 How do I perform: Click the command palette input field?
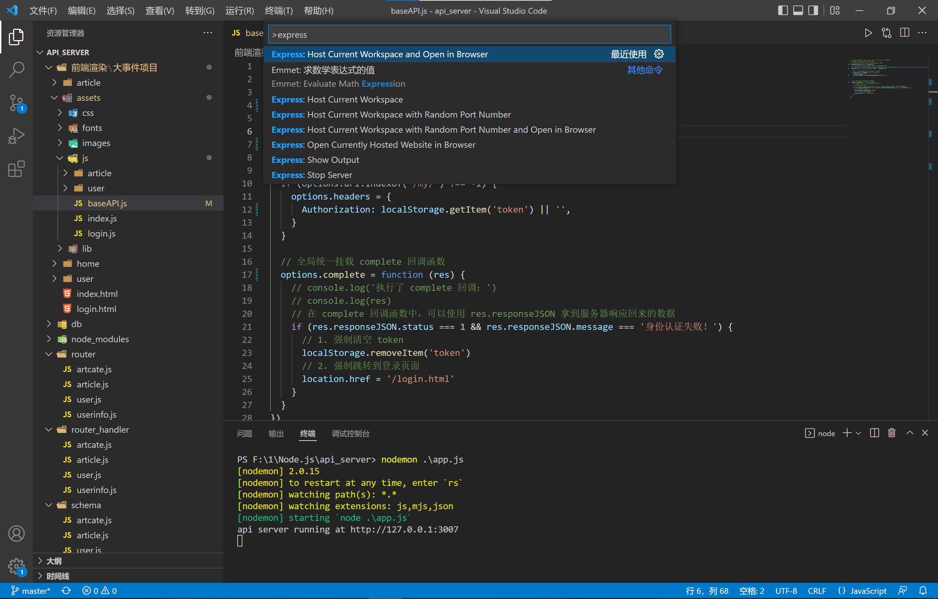pyautogui.click(x=469, y=35)
